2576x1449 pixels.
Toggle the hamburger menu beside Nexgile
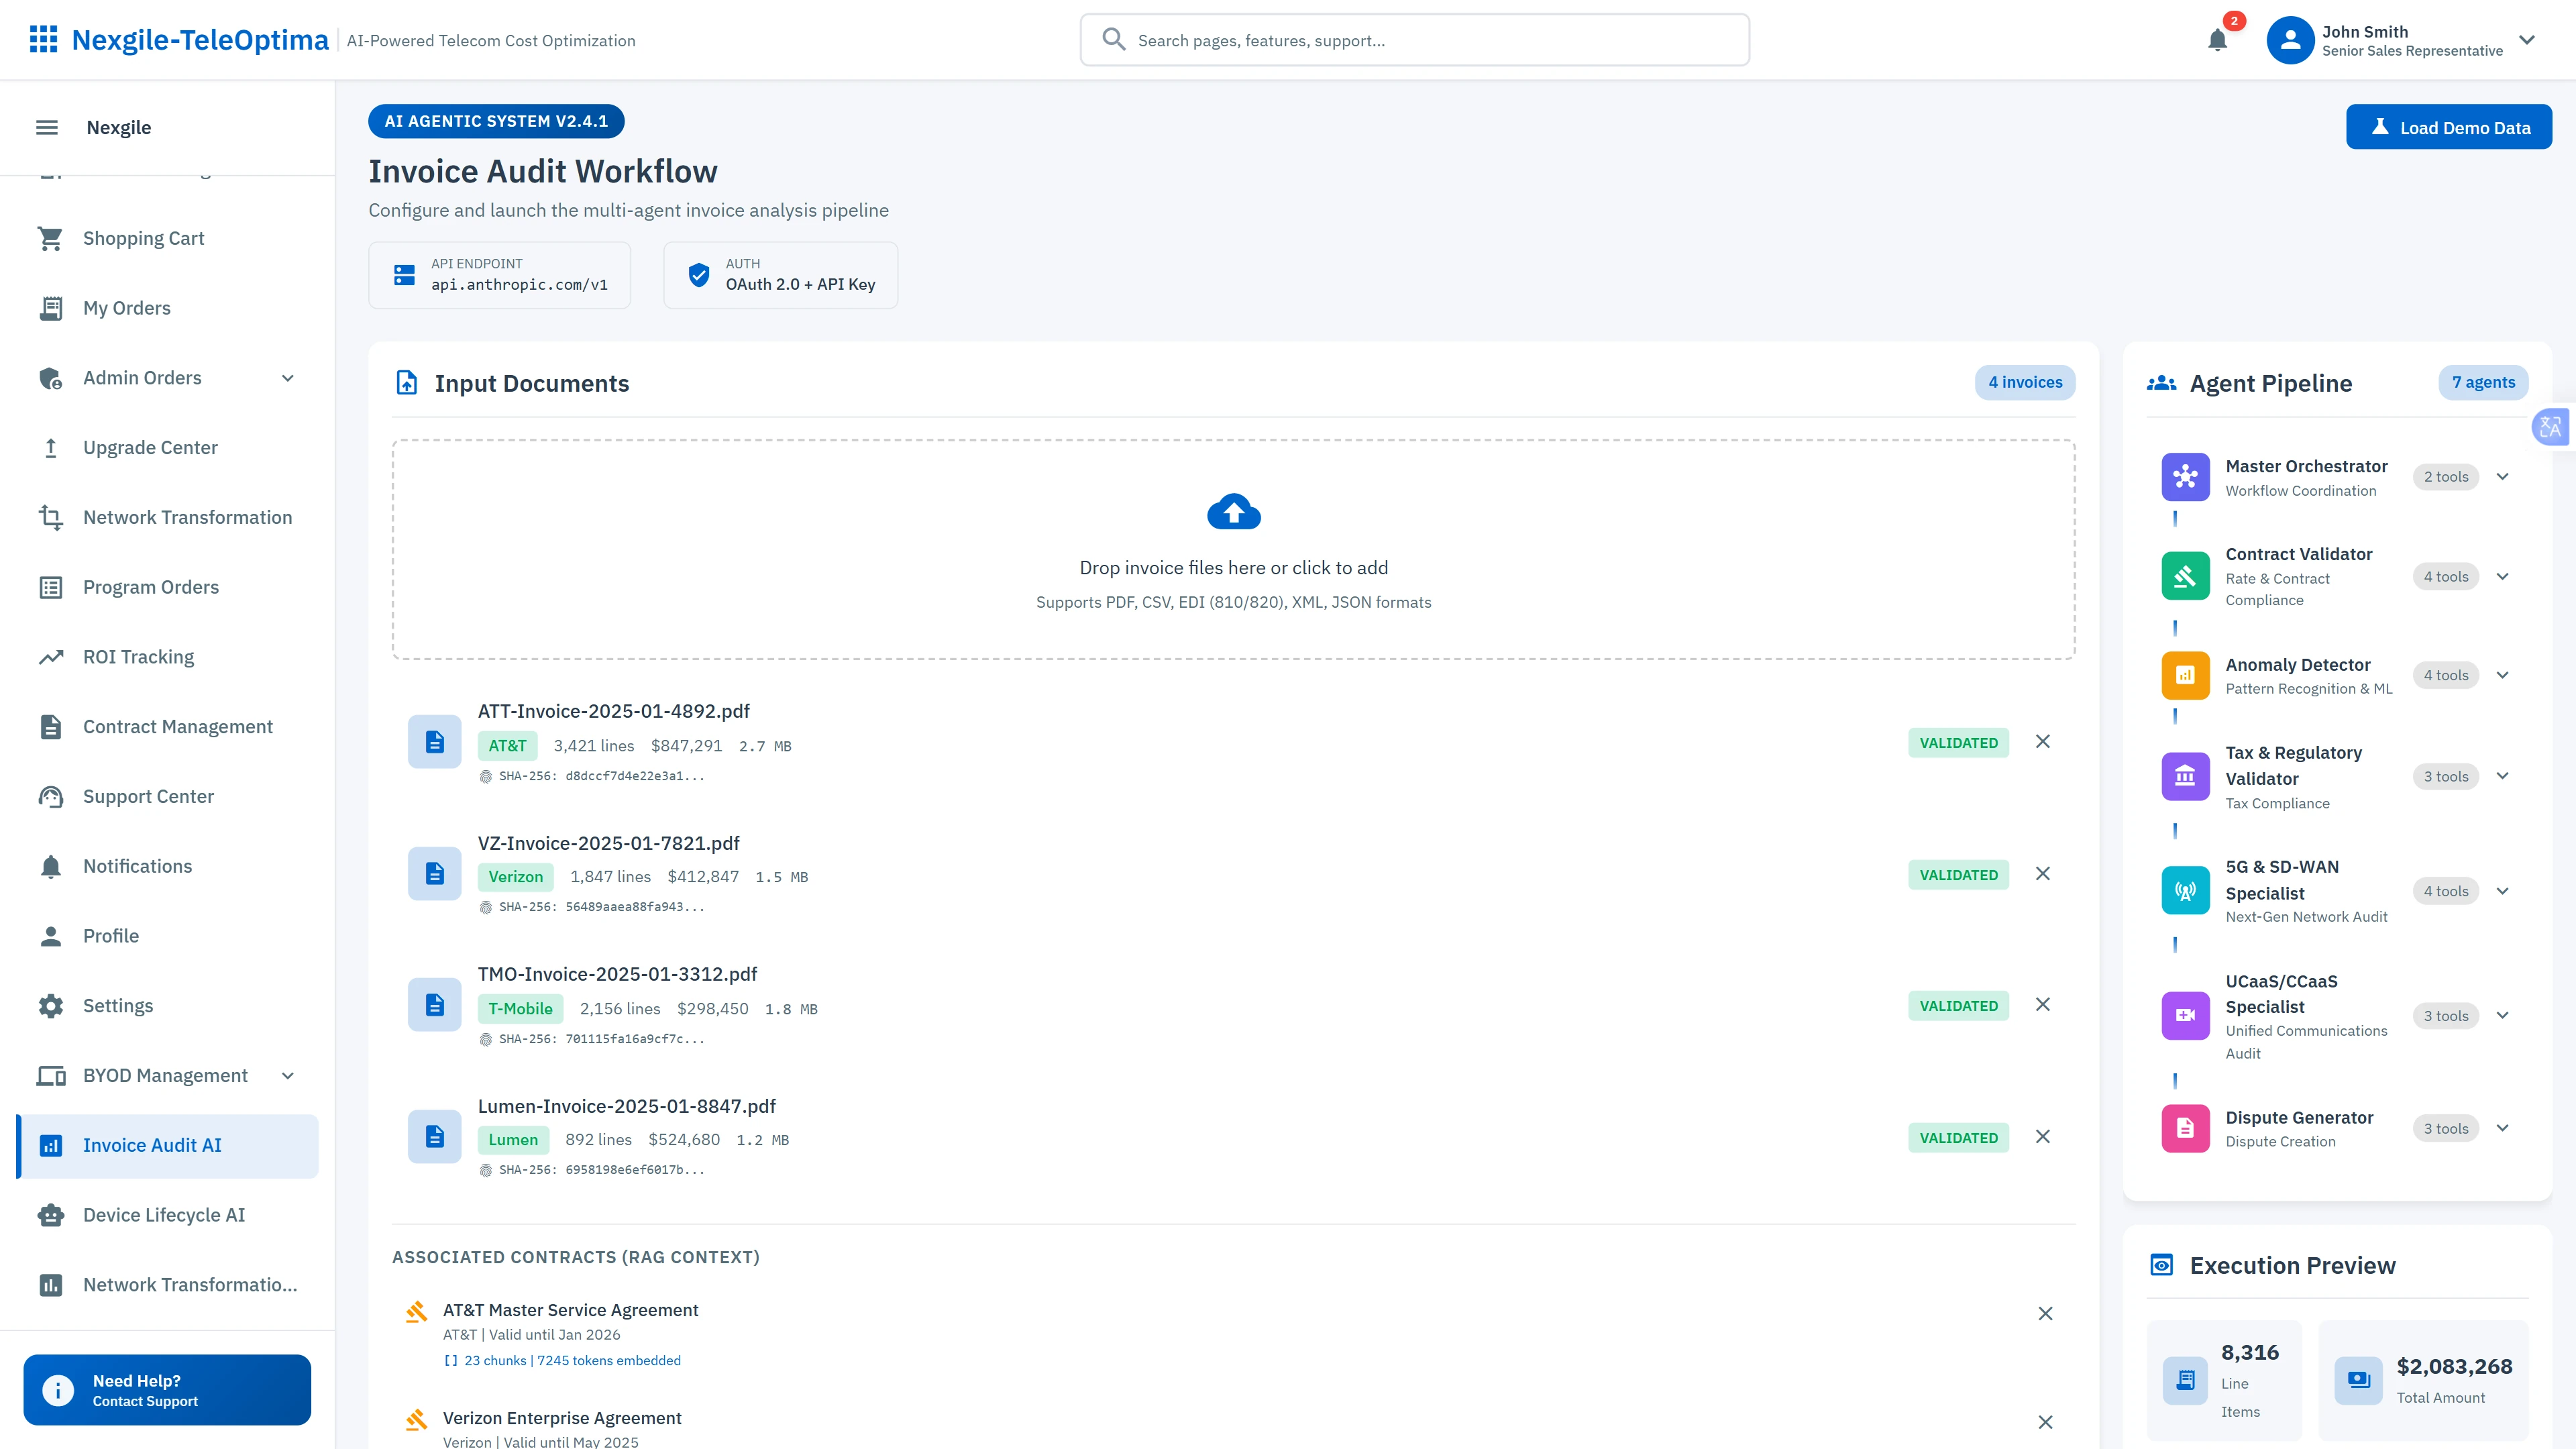point(46,127)
